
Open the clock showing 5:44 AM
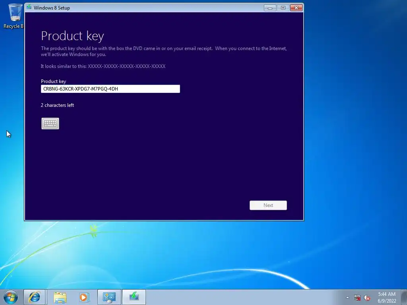387,294
